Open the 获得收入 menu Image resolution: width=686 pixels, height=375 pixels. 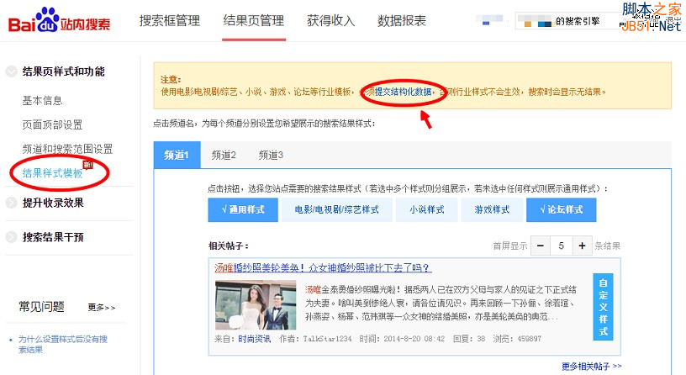tap(330, 21)
